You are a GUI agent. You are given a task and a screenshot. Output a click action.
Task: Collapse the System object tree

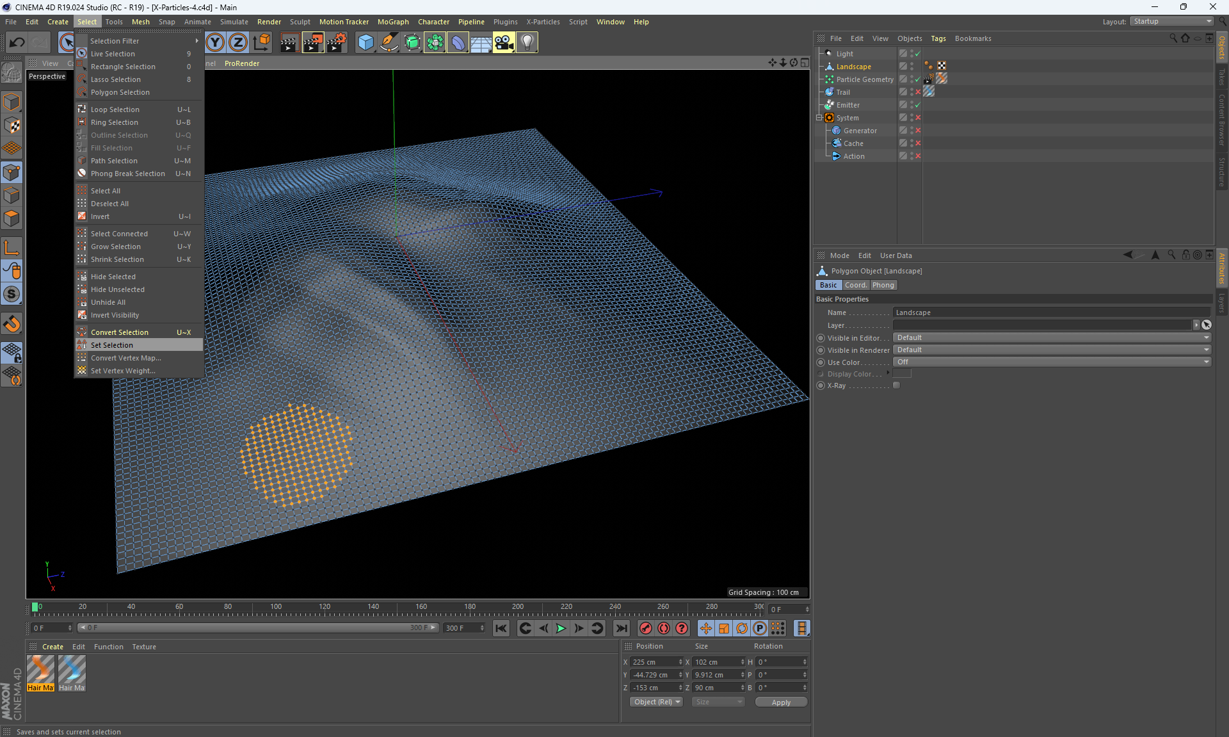click(x=819, y=118)
